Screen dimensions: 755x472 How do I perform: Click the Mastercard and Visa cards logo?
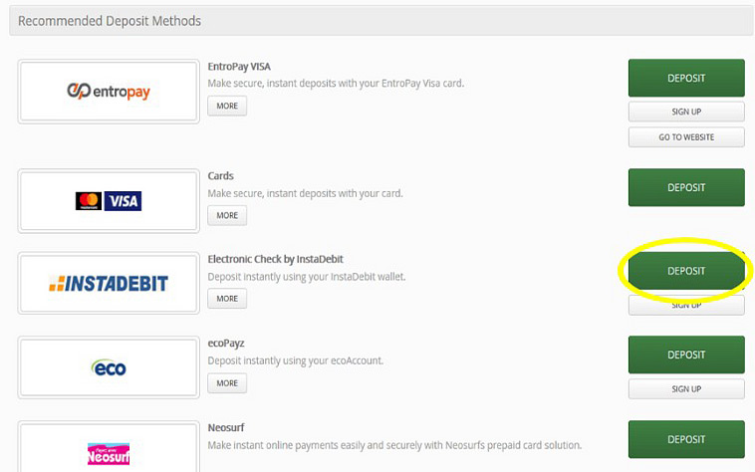[109, 201]
